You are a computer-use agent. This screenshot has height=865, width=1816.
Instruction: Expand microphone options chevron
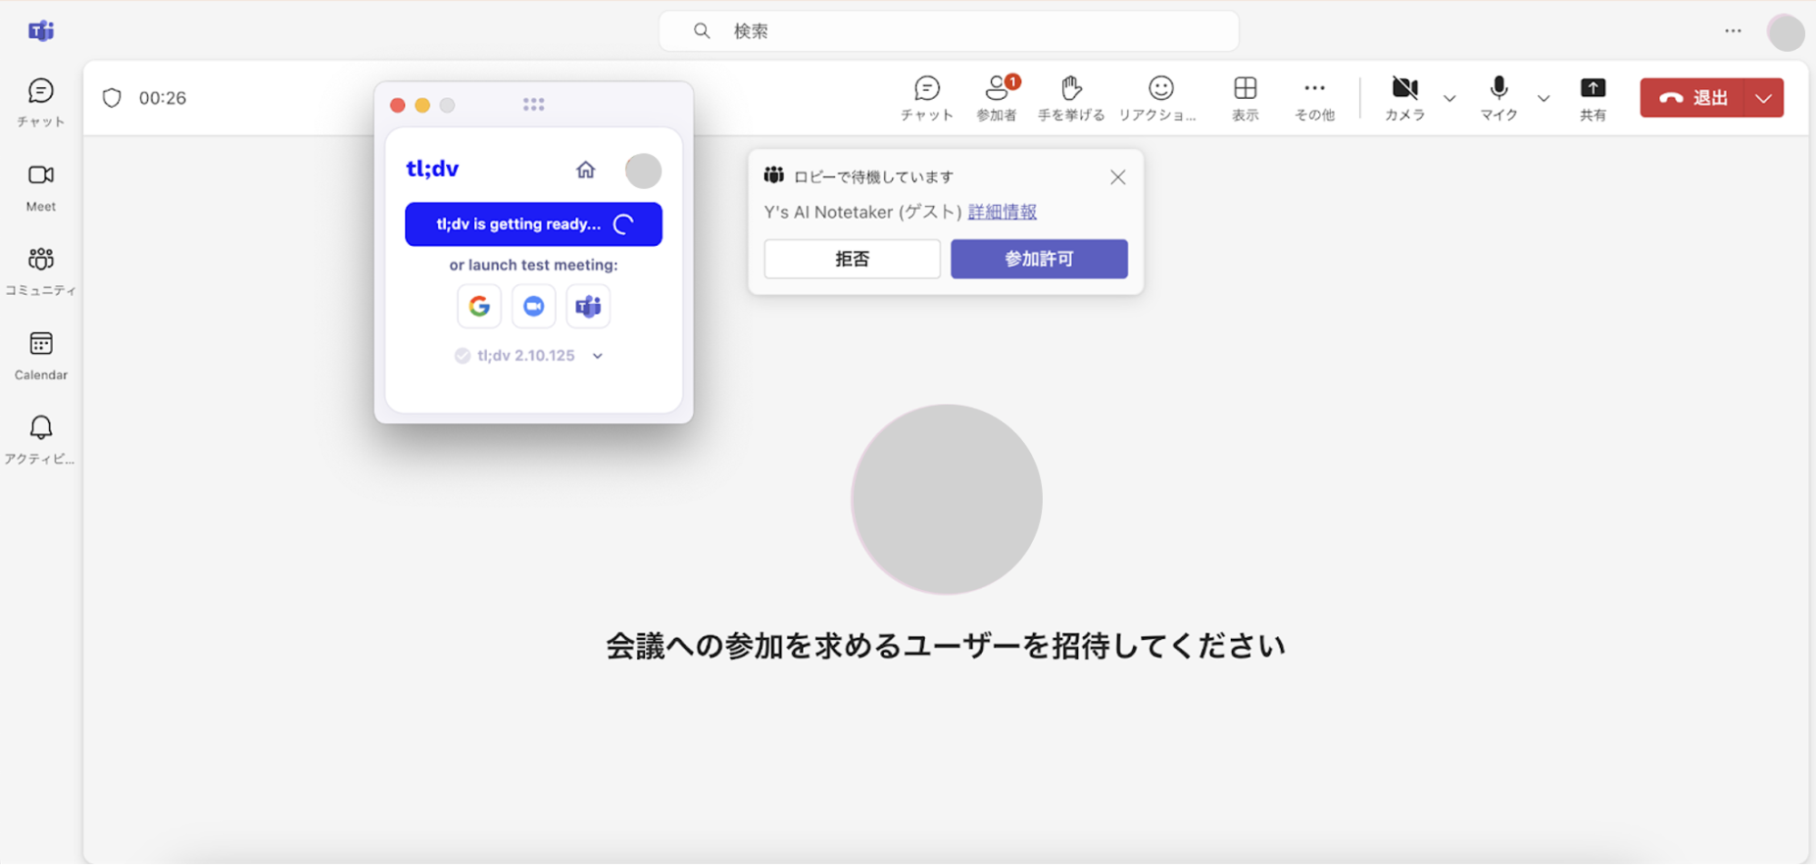point(1543,98)
